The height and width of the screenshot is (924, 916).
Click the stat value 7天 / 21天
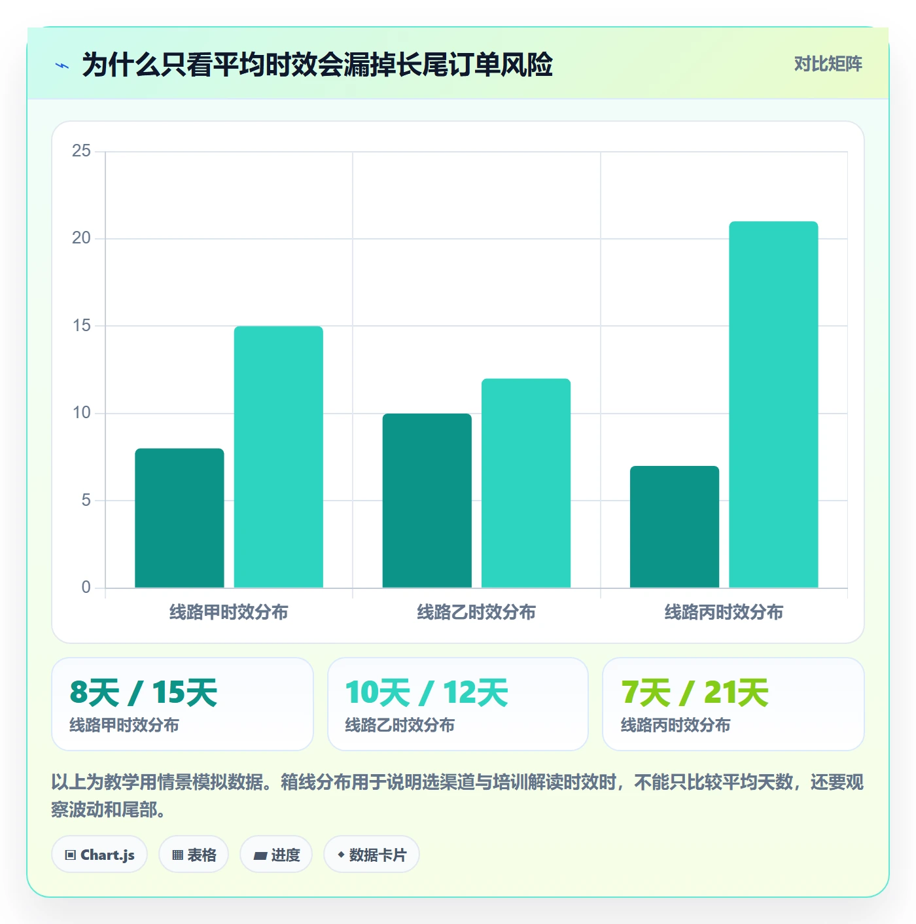click(695, 693)
